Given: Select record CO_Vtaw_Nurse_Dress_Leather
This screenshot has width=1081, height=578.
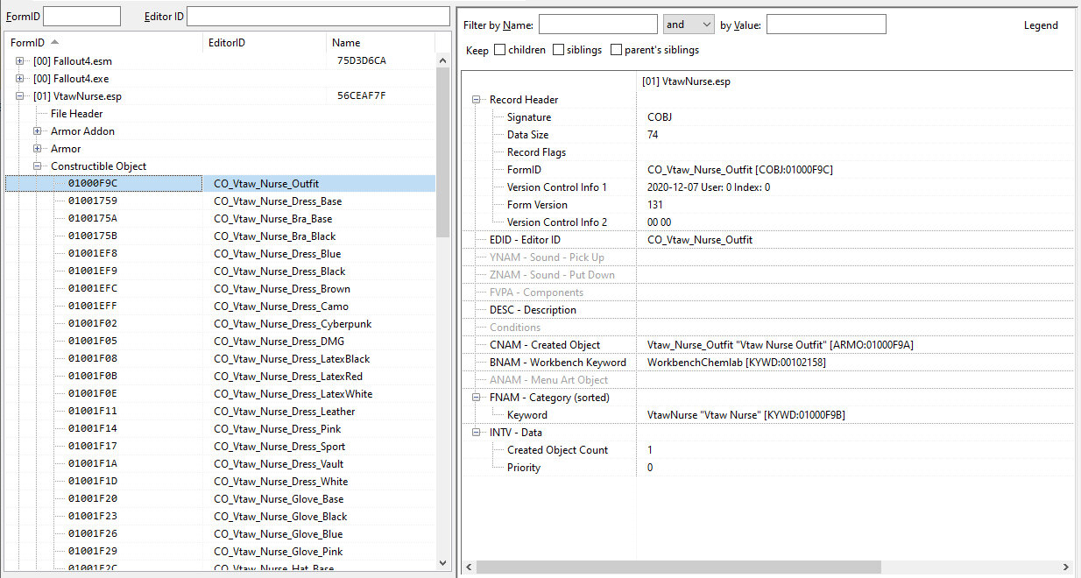Looking at the screenshot, I should pyautogui.click(x=220, y=412).
